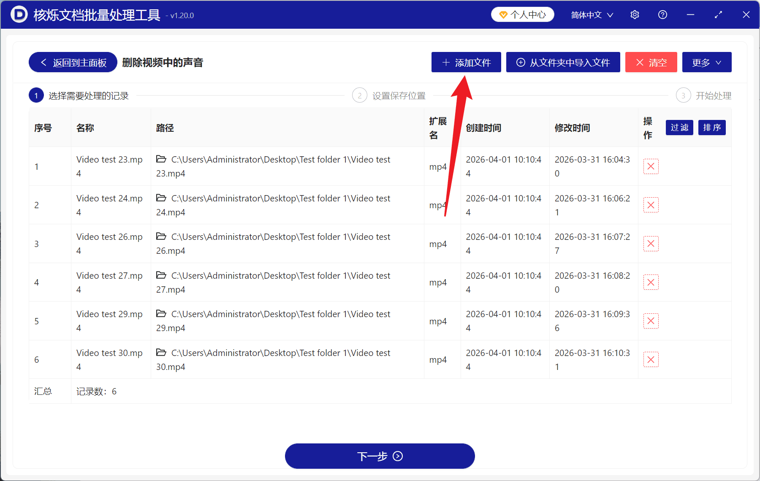
Task: Remove Video test 29.mp4 via its delete icon
Action: pos(651,321)
